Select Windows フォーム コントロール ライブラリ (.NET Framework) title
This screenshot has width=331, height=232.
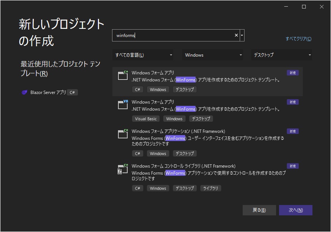pos(184,166)
